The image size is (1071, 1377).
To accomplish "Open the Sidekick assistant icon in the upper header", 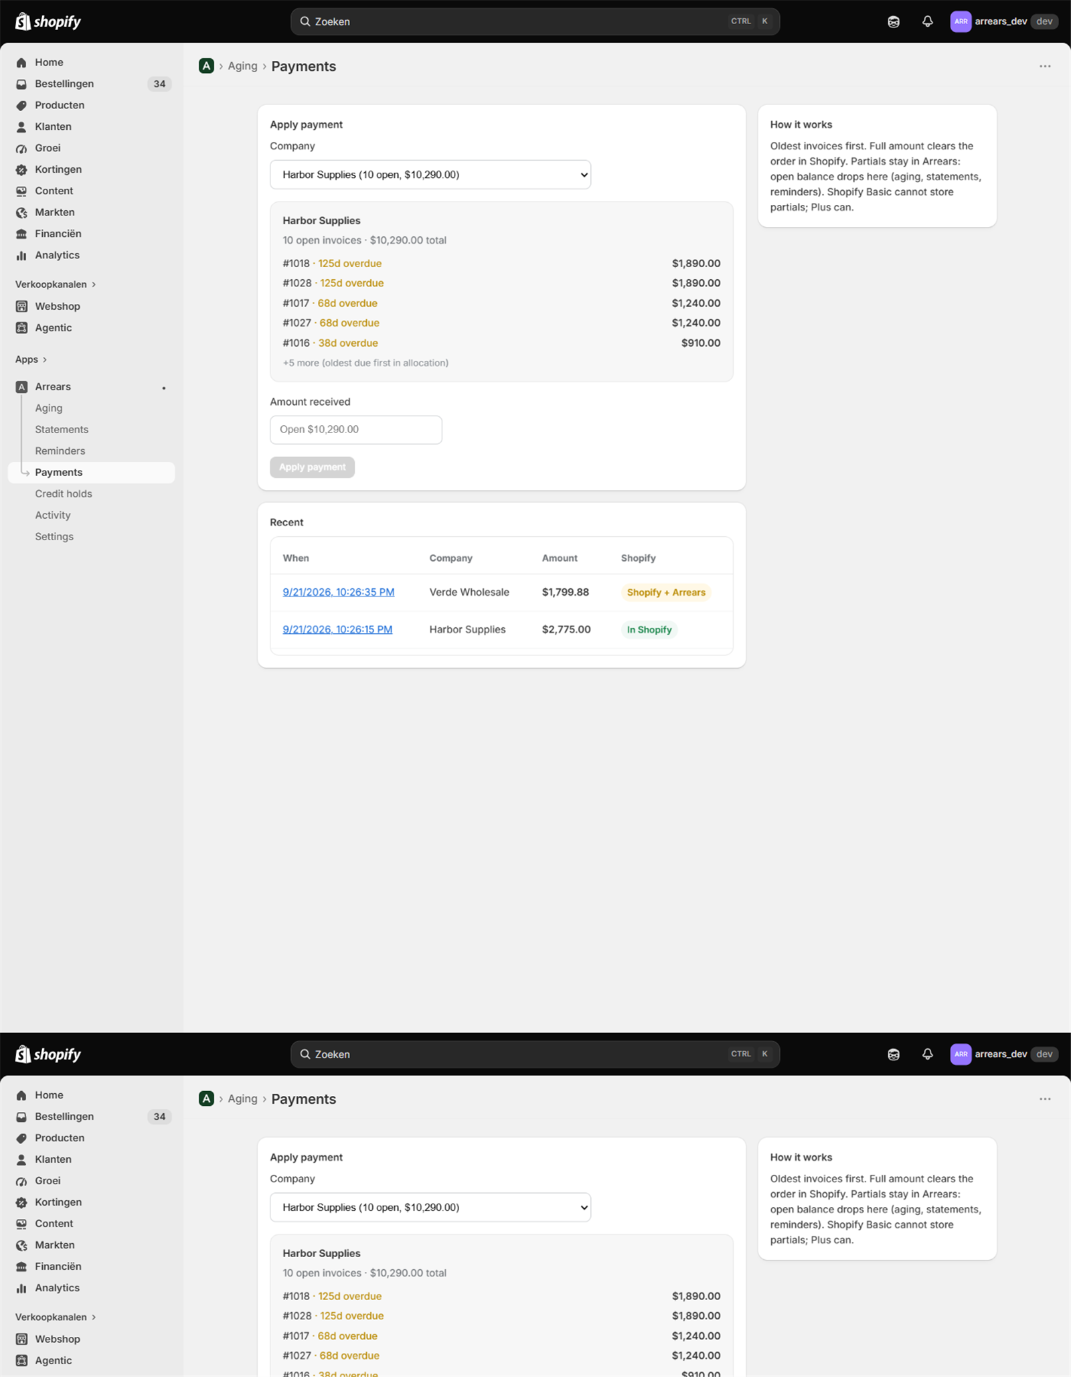I will pyautogui.click(x=894, y=21).
